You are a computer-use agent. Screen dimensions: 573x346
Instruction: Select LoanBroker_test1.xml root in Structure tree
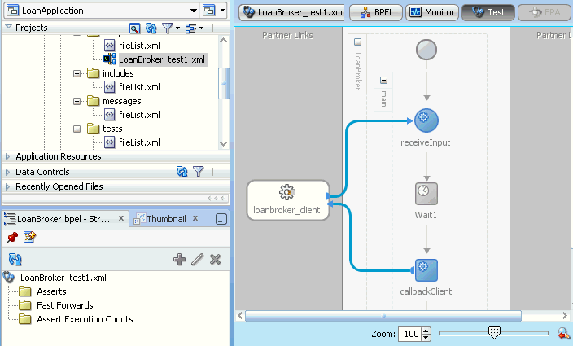click(x=63, y=278)
